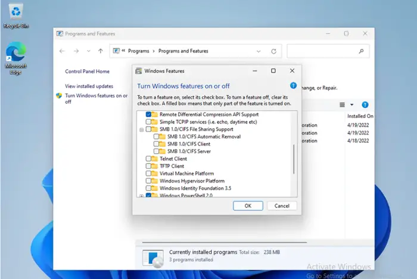Expand the Windows PowerShell 2.0 node

(142, 196)
